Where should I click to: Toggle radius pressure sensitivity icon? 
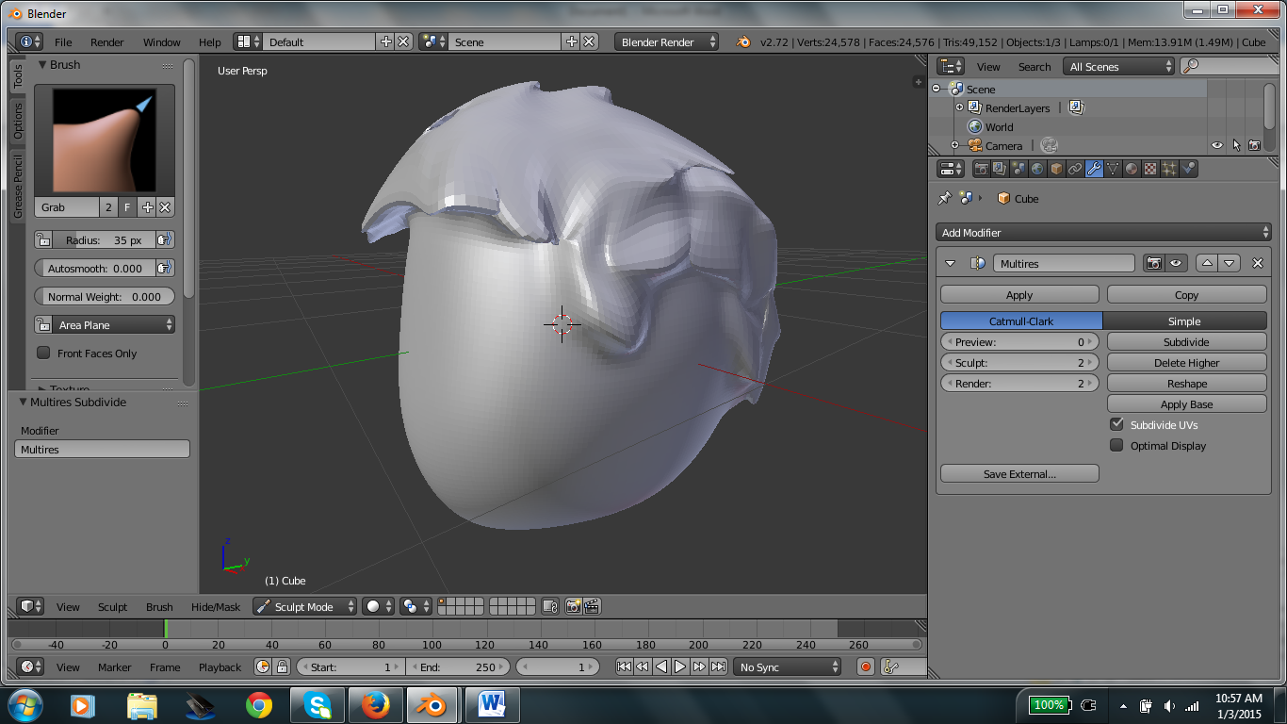coord(165,240)
